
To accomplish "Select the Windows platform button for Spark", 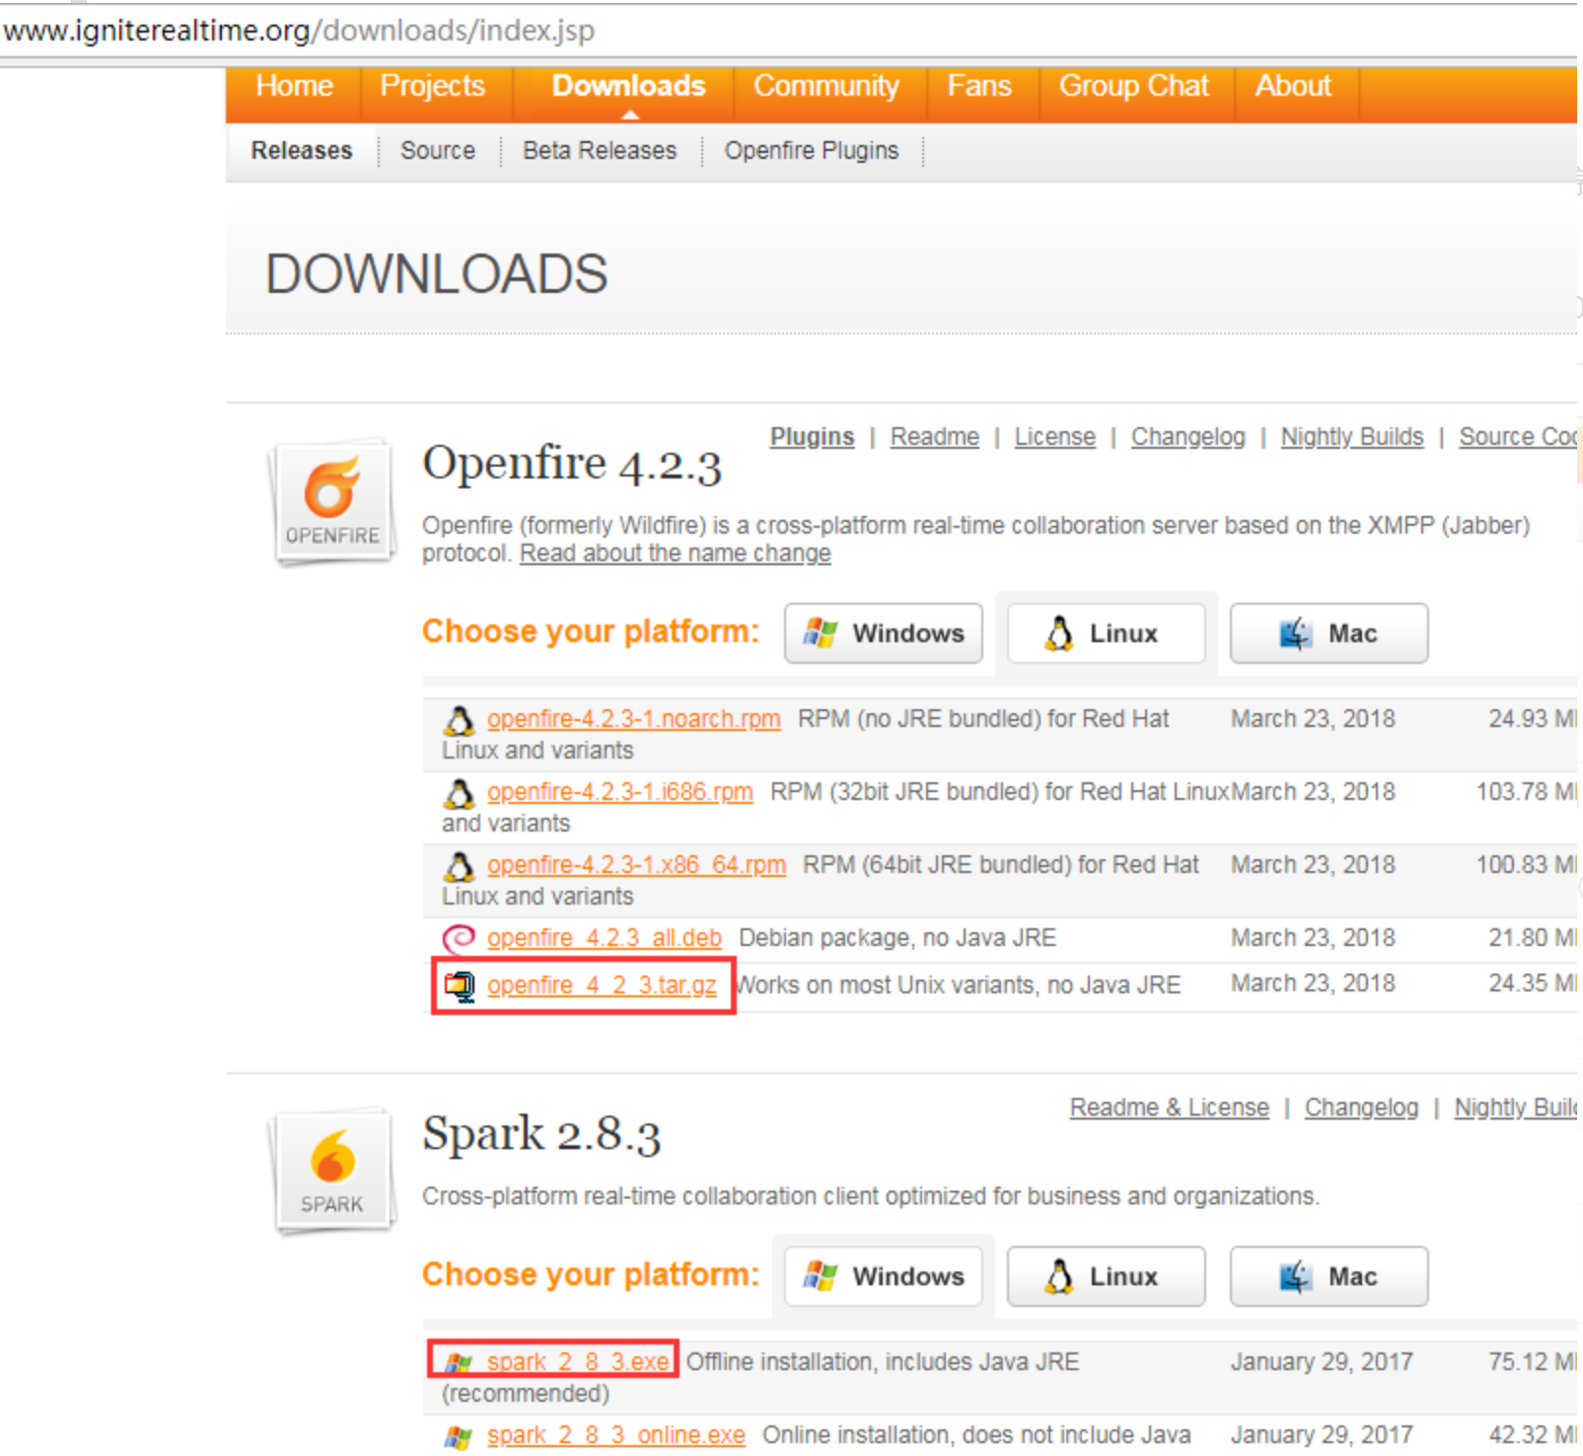I will 882,1275.
